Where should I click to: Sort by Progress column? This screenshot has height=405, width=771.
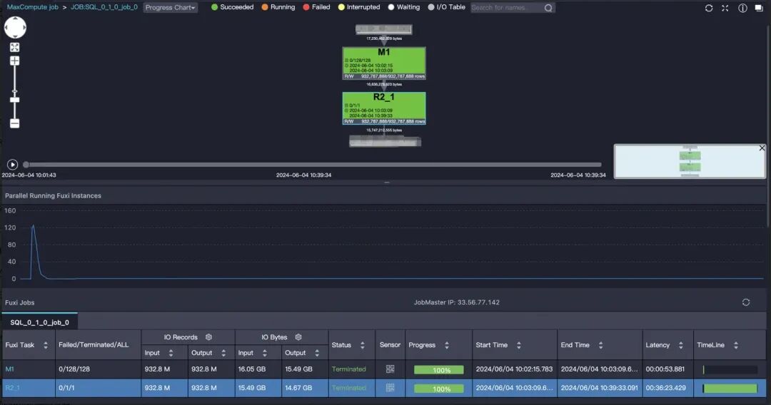pyautogui.click(x=446, y=345)
